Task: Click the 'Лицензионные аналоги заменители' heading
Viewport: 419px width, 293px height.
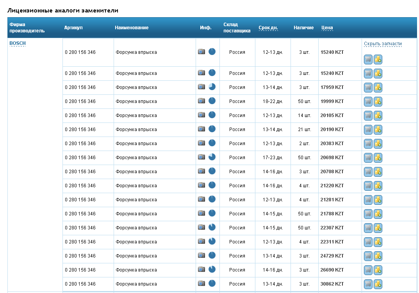Action: click(x=63, y=11)
